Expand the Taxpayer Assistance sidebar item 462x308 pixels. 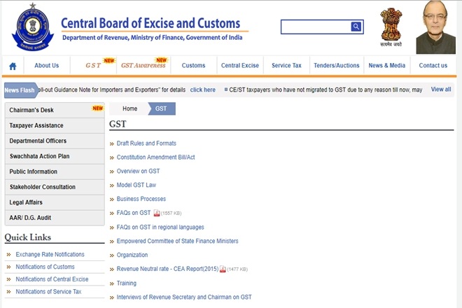coord(36,125)
